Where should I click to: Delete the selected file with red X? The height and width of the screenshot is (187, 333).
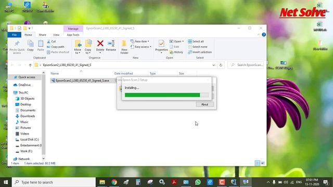(x=100, y=46)
